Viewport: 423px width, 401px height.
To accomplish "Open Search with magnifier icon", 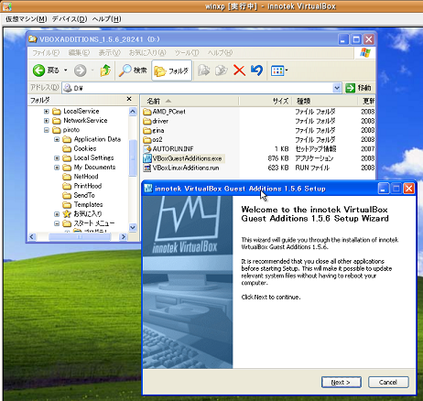I will pyautogui.click(x=125, y=70).
